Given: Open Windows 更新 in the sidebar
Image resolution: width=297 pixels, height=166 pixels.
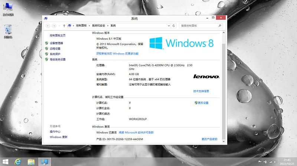Looking at the screenshot, I should [x=59, y=137].
